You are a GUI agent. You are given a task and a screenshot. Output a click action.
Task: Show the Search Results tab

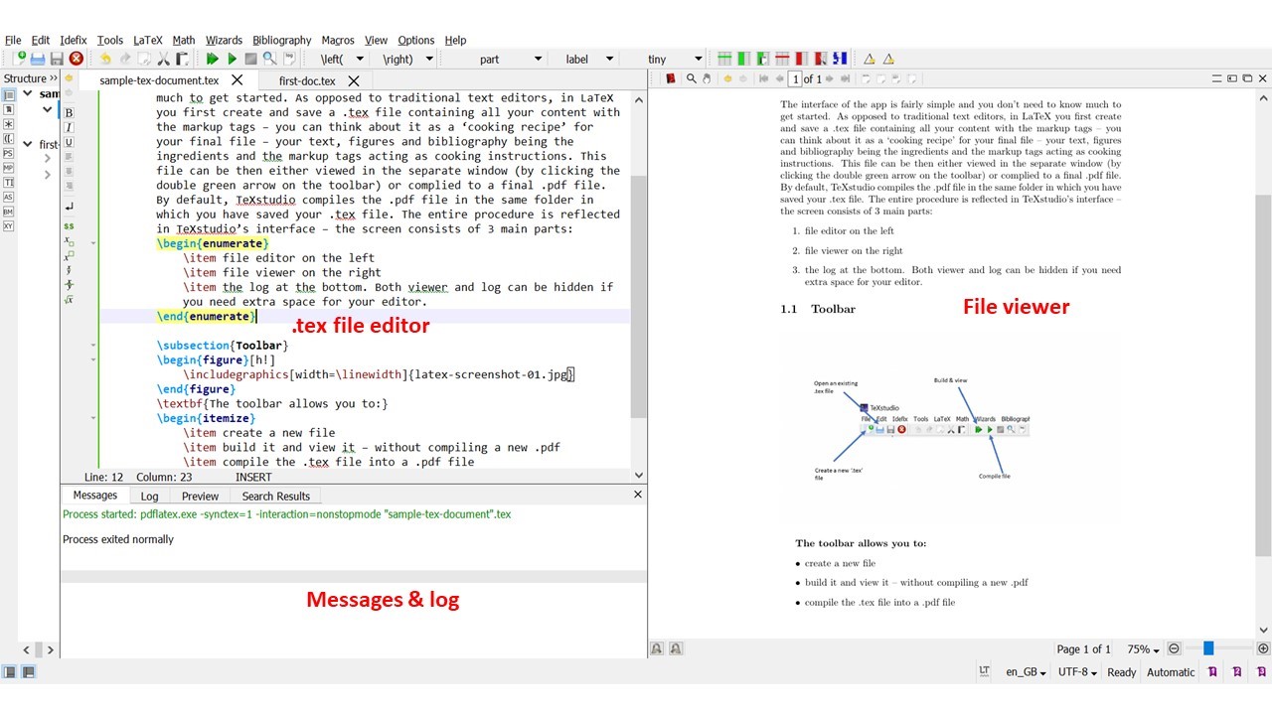[275, 496]
